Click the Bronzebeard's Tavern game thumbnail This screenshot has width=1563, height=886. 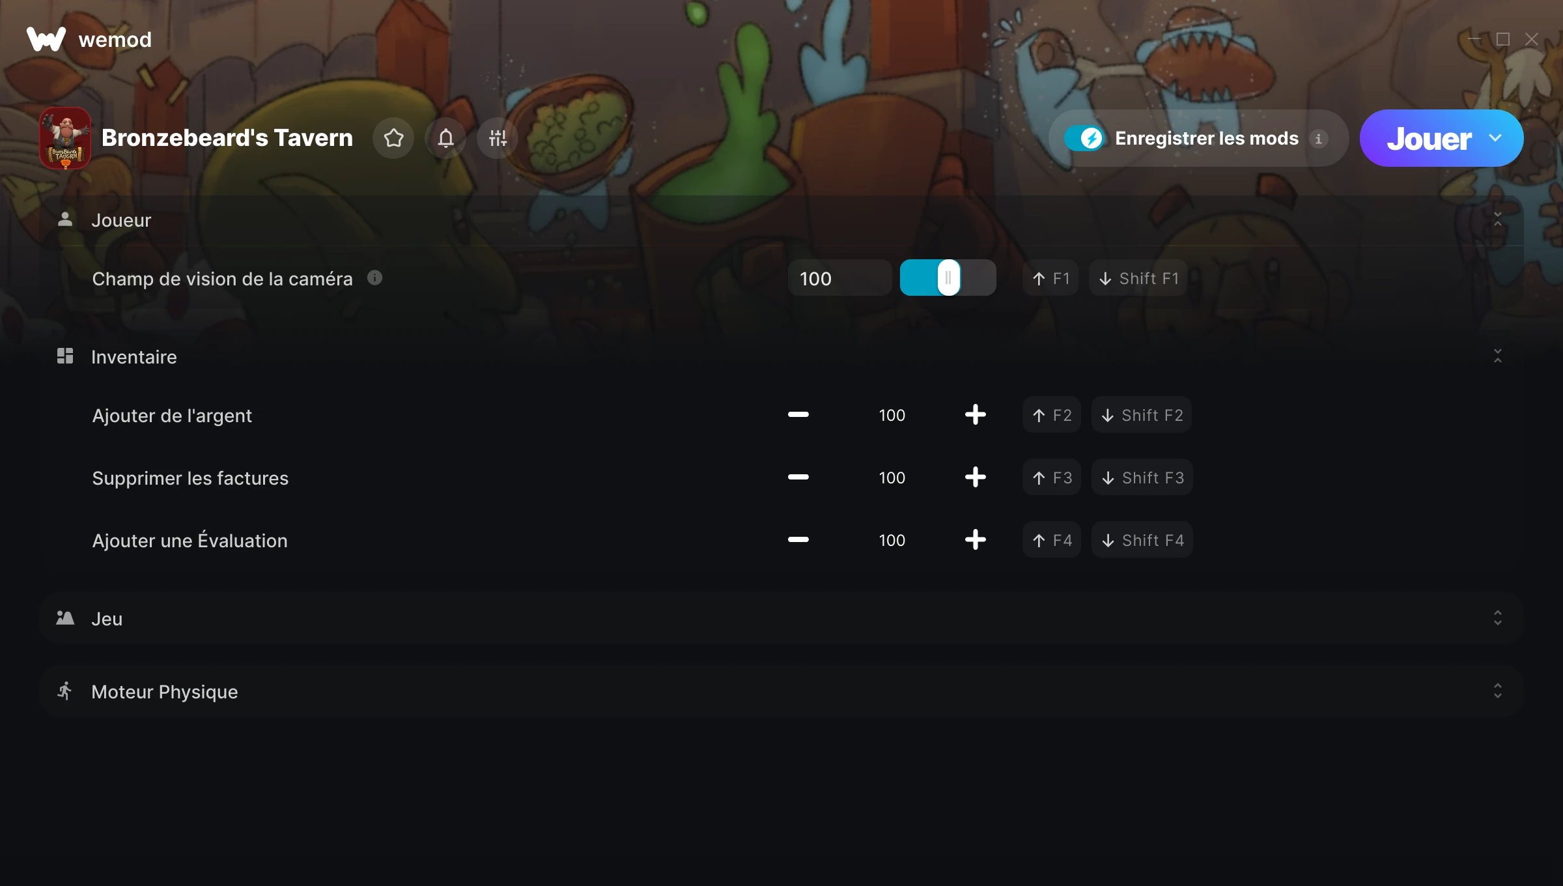pyautogui.click(x=65, y=138)
